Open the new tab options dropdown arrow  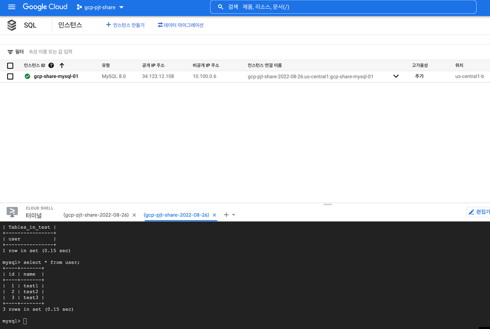point(233,215)
